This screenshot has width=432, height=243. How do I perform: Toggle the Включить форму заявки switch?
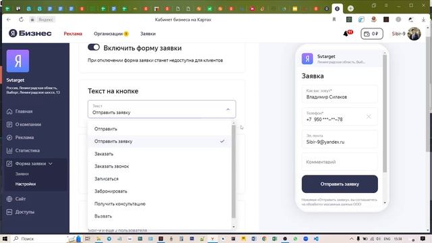[94, 47]
